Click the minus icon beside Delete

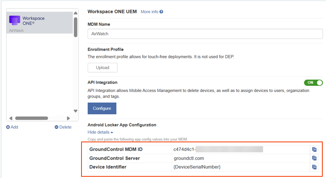click(x=56, y=127)
